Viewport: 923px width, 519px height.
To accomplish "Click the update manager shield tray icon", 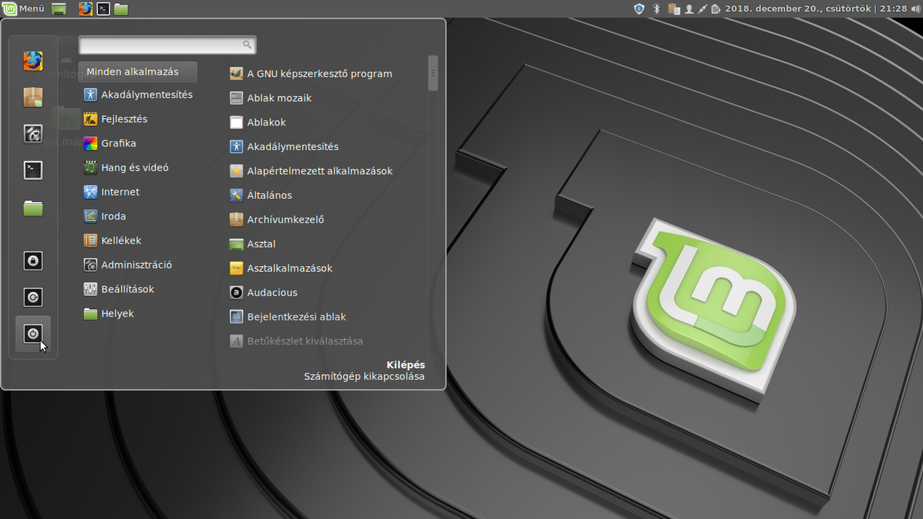I will pos(639,9).
